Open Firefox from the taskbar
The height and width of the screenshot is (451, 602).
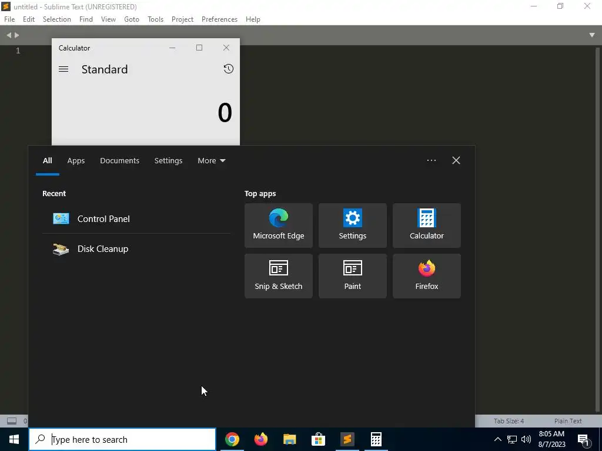point(260,439)
